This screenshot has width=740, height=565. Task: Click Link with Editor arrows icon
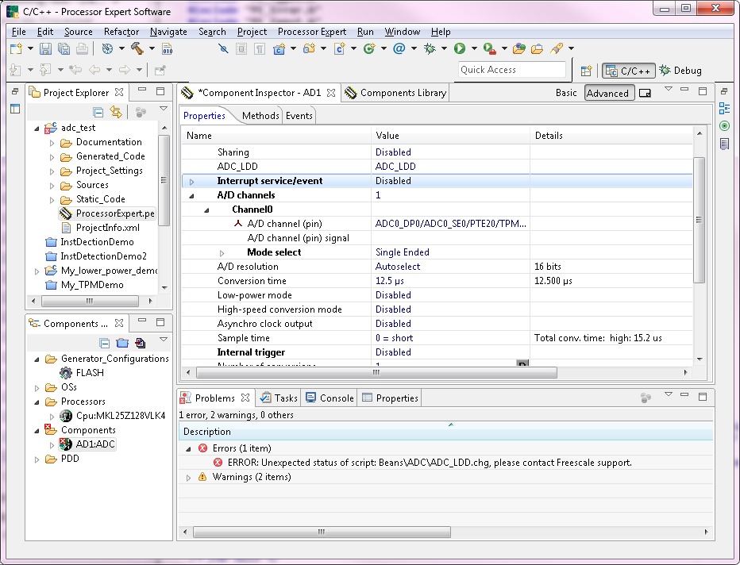click(x=116, y=113)
